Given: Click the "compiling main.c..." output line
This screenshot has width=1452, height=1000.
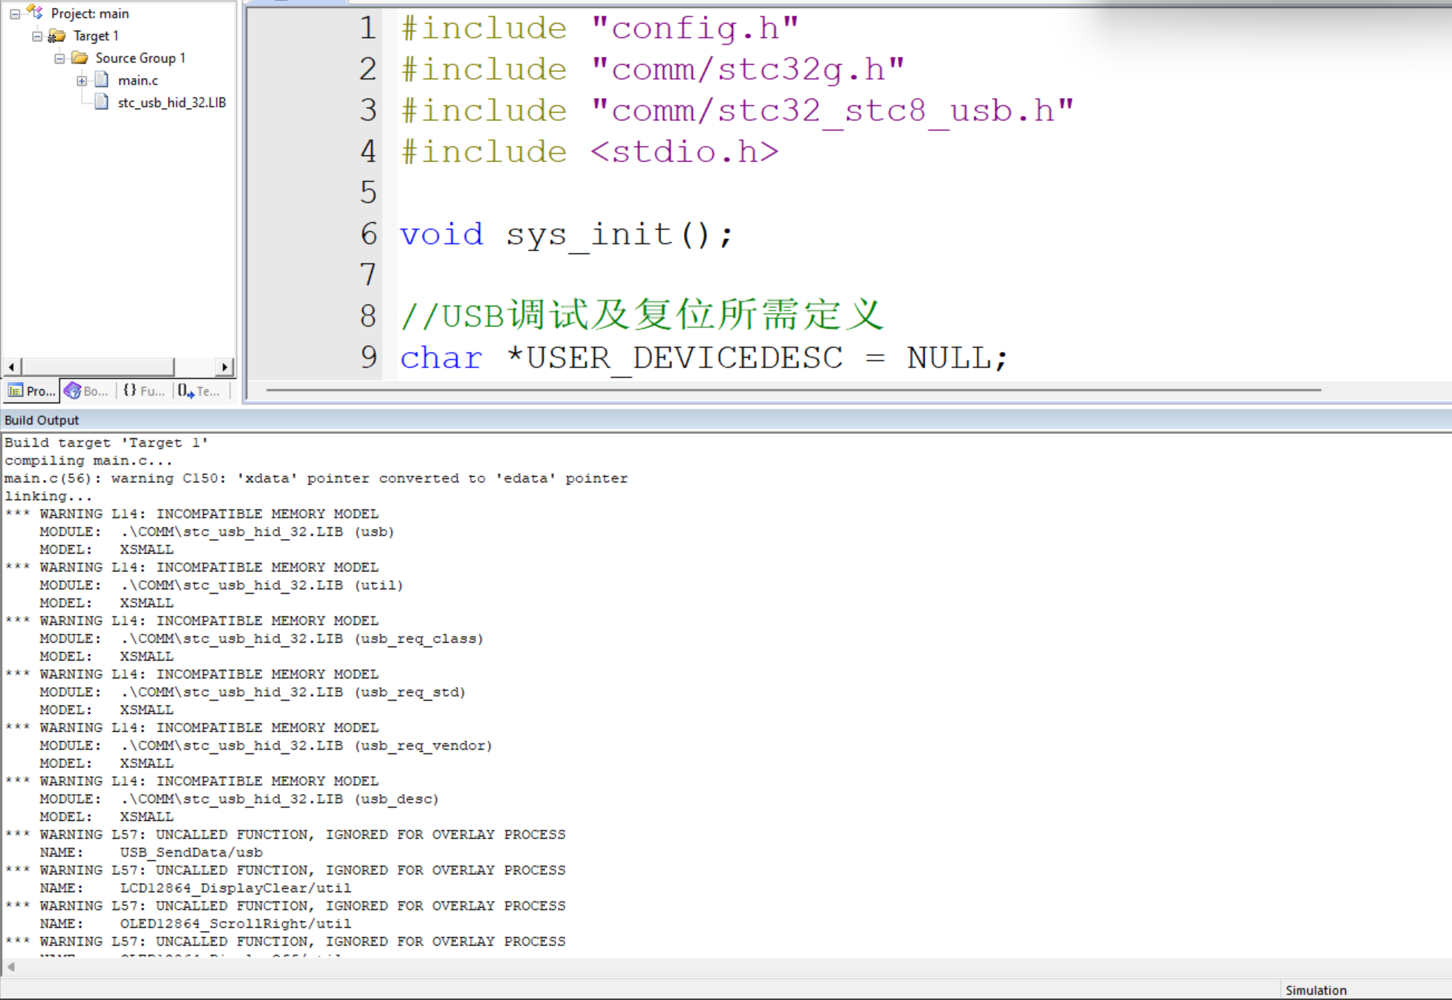Looking at the screenshot, I should pyautogui.click(x=88, y=461).
